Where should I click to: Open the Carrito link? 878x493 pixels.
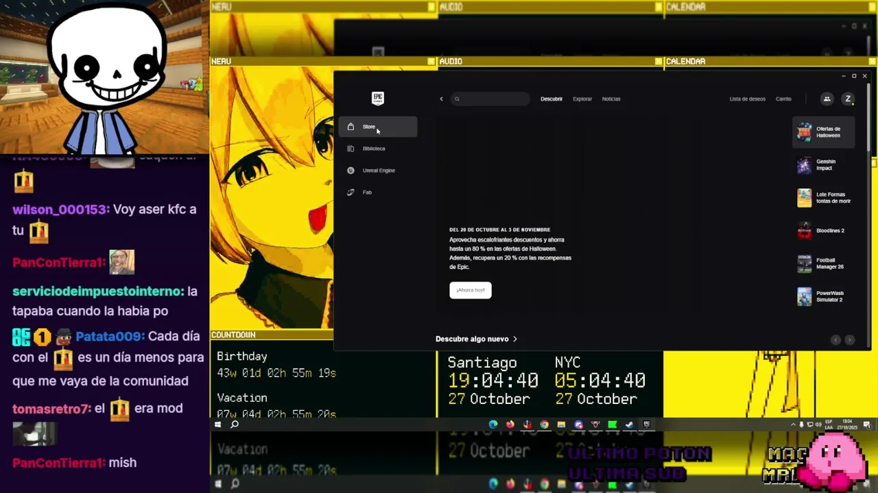(x=783, y=99)
